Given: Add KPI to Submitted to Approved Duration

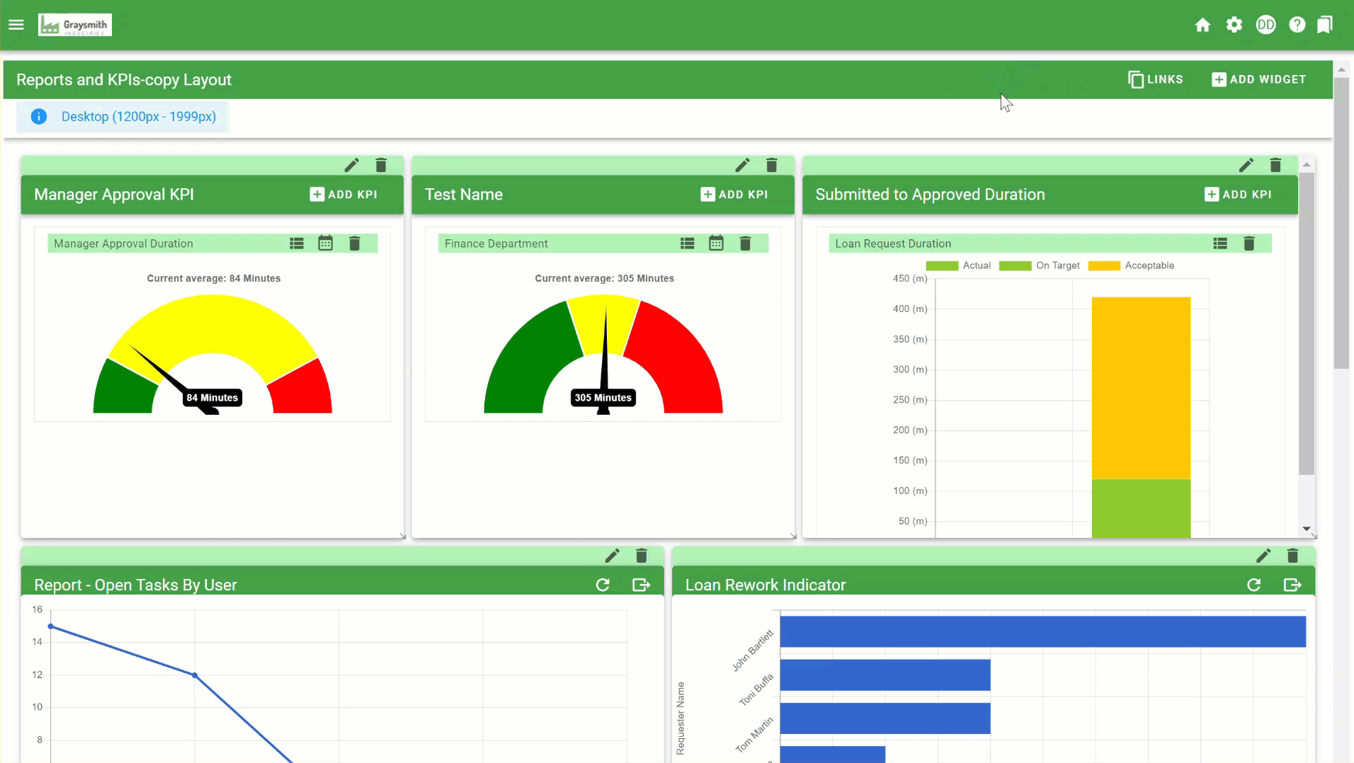Looking at the screenshot, I should [x=1238, y=195].
